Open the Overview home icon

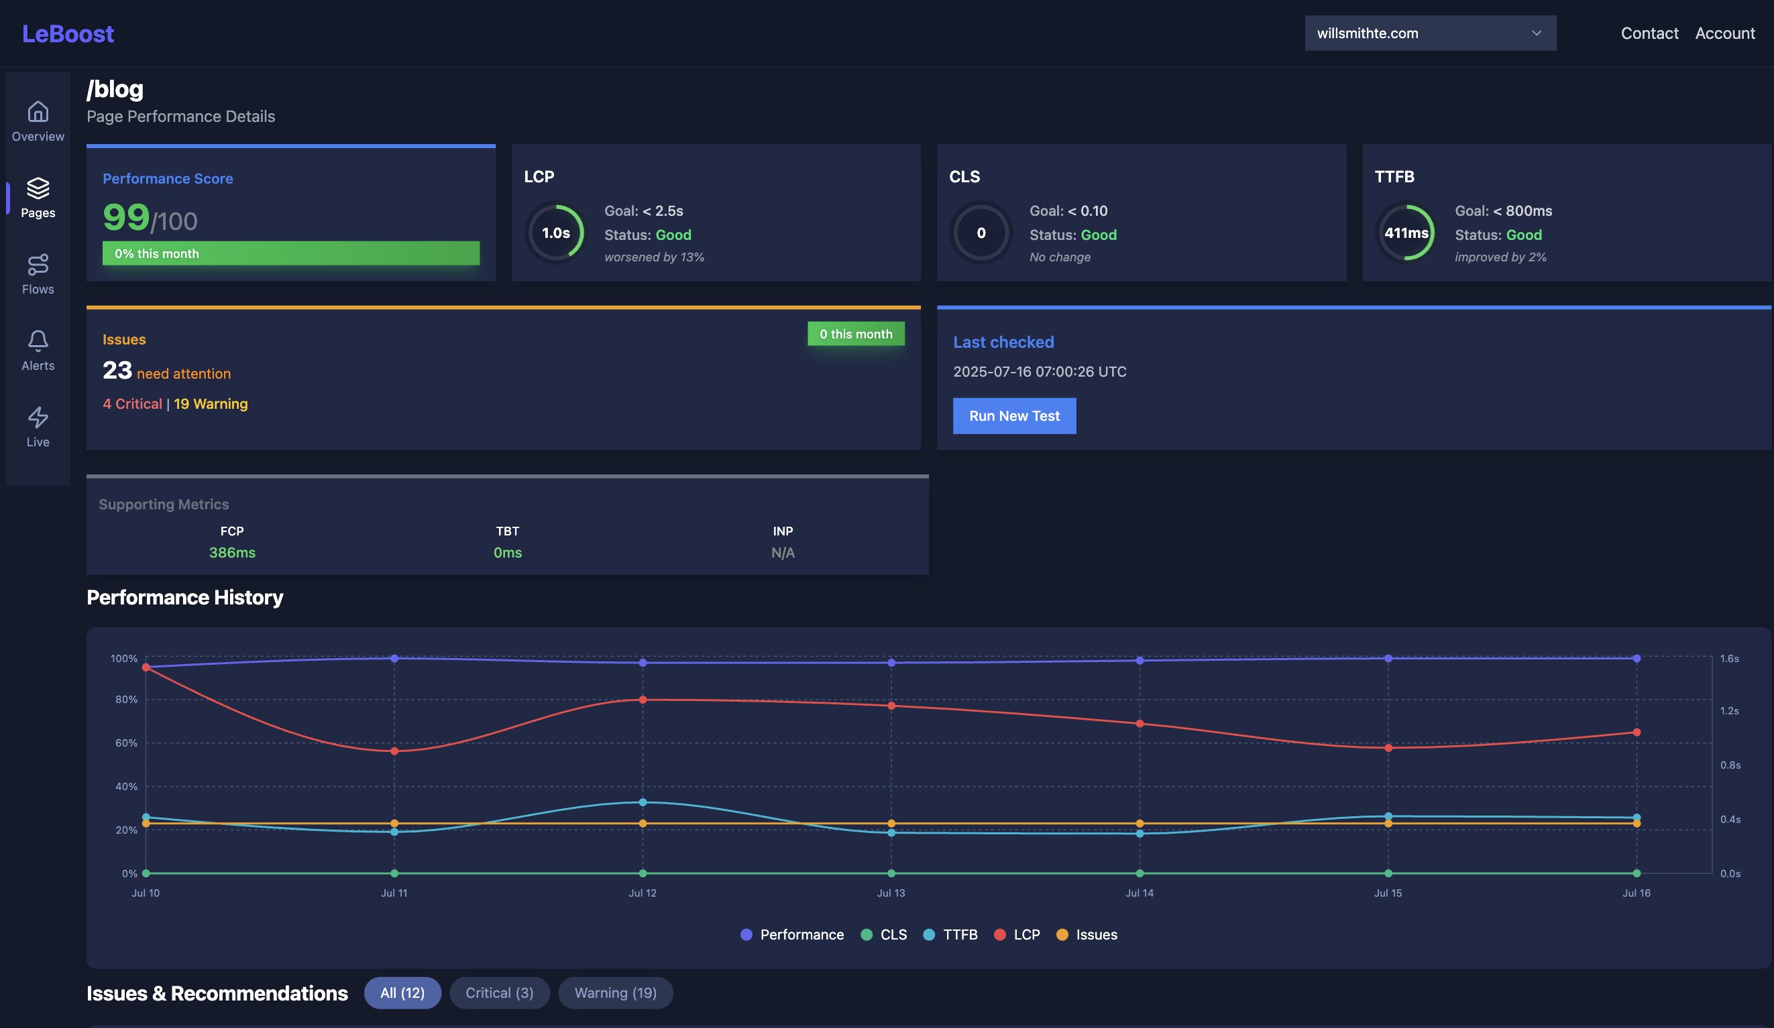coord(38,113)
